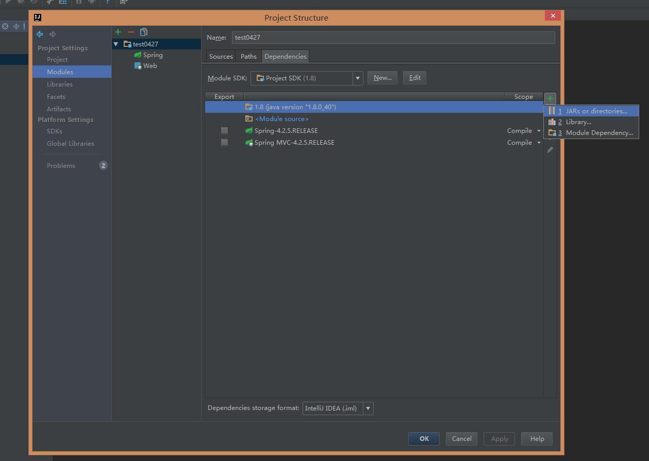This screenshot has width=649, height=461.
Task: Choose JARs or directories from popup menu
Action: (x=591, y=111)
